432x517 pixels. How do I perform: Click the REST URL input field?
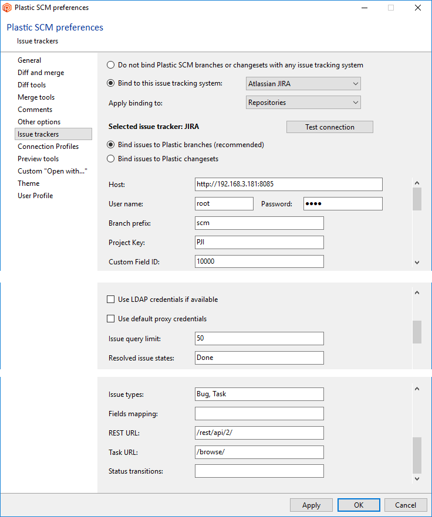pos(259,433)
